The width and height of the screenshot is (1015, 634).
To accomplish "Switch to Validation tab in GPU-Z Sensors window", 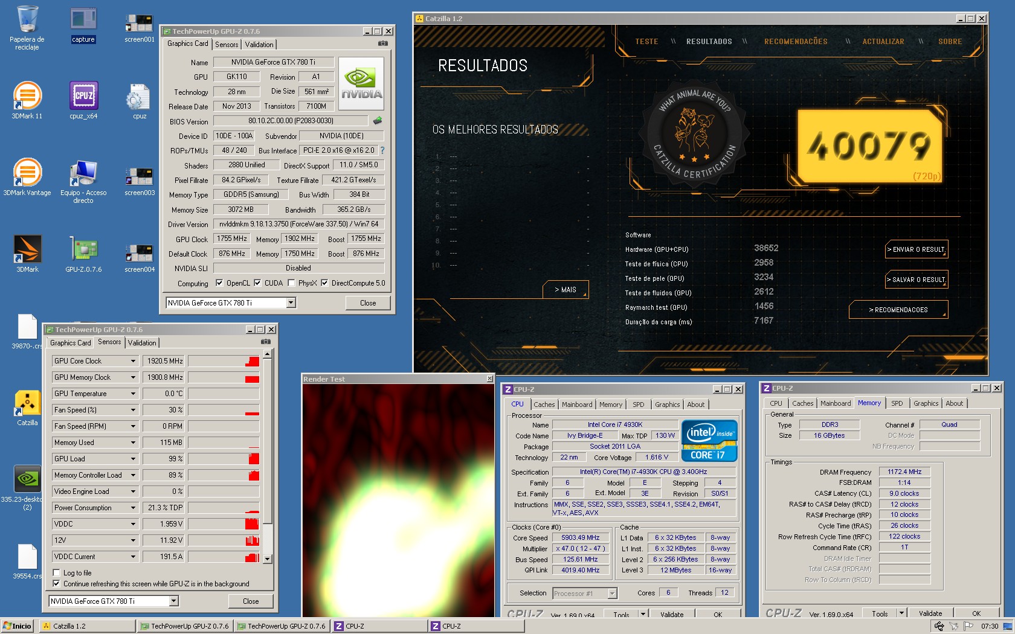I will pyautogui.click(x=142, y=343).
